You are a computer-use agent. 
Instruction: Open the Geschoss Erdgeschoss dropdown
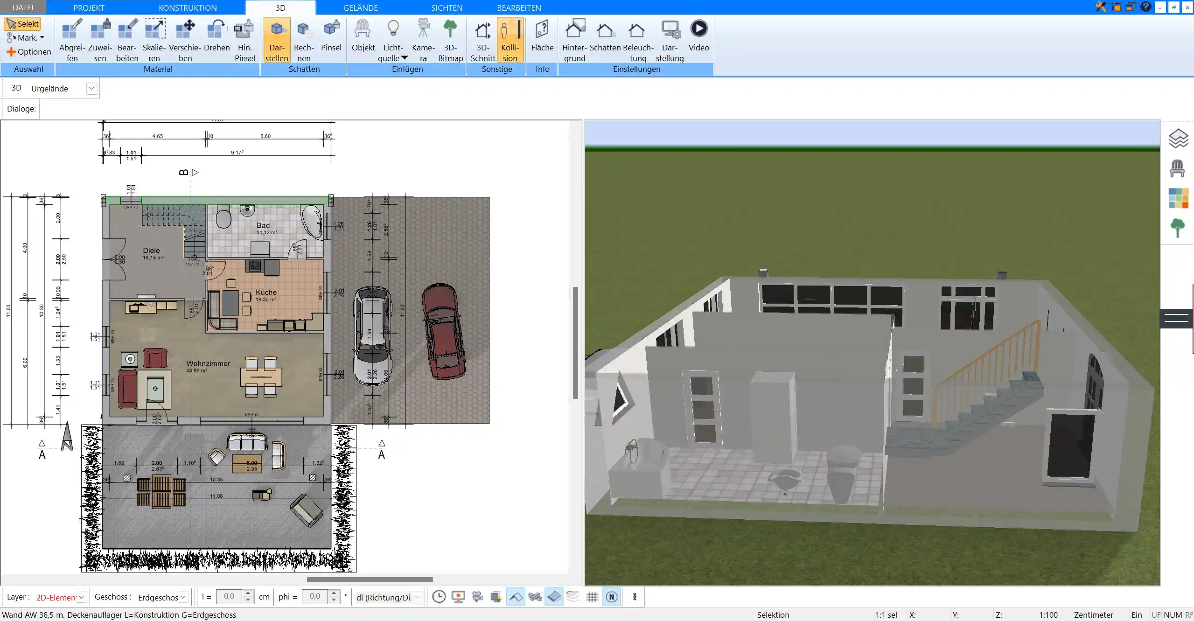pyautogui.click(x=183, y=597)
